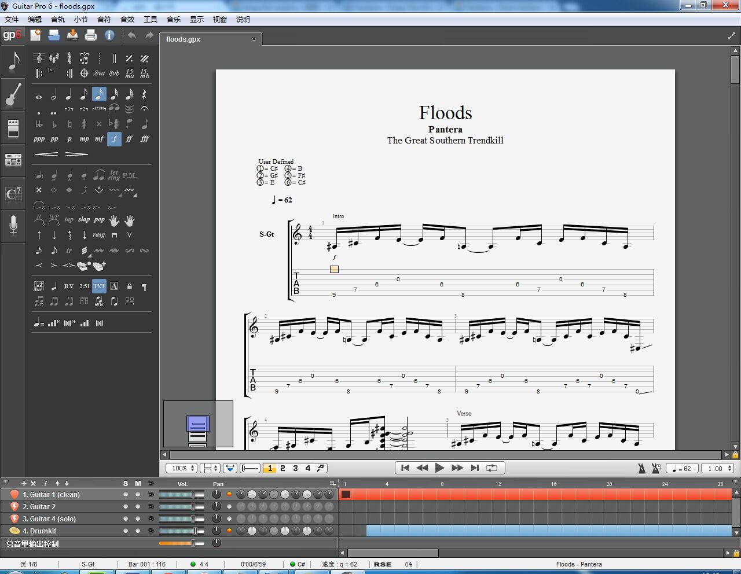
Task: Select the quarter note duration
Action: [x=69, y=94]
